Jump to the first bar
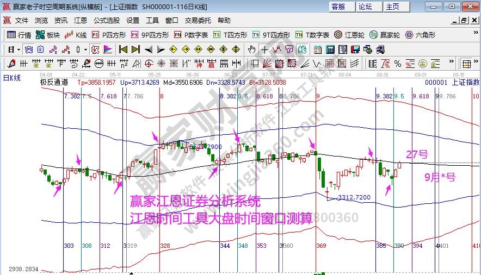Viewport: 481px width, 275px height. coord(123,49)
